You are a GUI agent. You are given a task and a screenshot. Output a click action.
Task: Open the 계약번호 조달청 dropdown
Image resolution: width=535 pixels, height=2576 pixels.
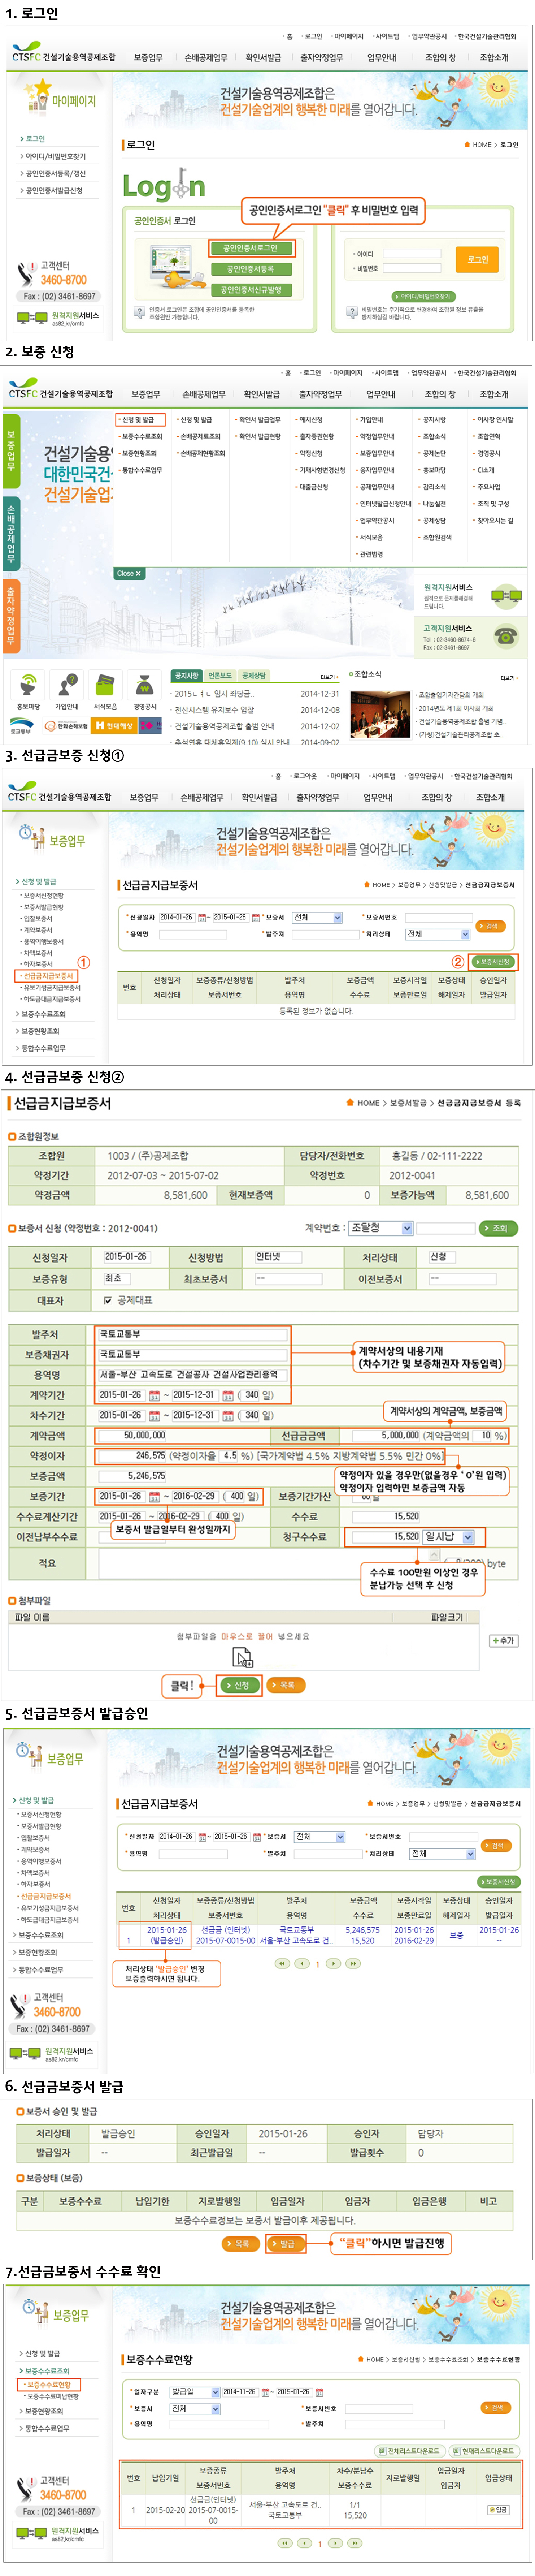pos(380,1228)
